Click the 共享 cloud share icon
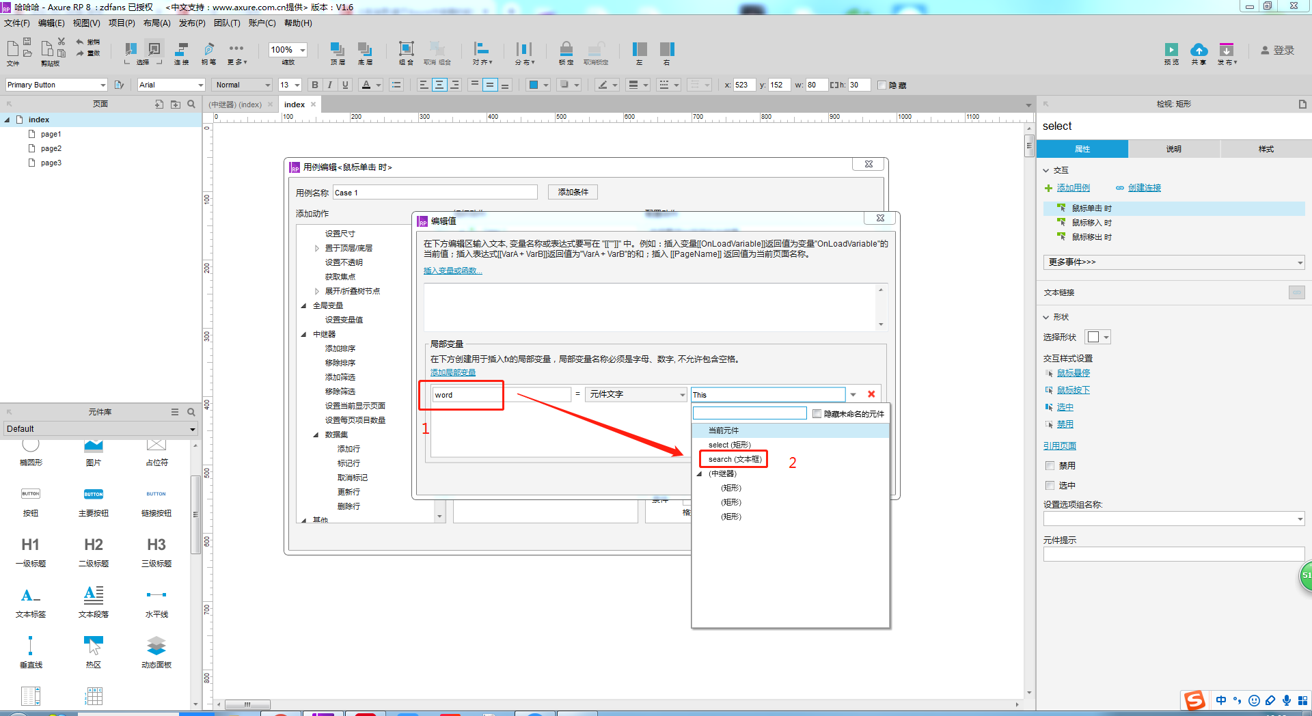 1199,49
